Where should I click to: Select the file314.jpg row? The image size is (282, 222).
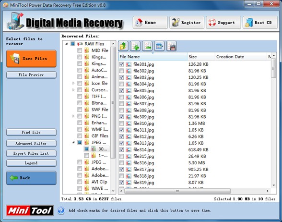(194, 150)
